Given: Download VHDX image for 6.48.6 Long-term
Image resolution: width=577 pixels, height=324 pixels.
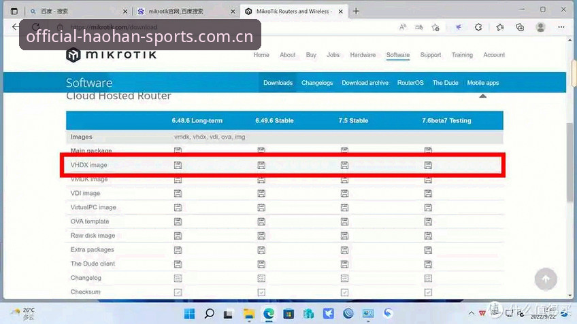Looking at the screenshot, I should point(178,165).
